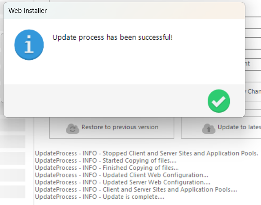Click the 'Update process has been successful!' message
Screen dimensions: 261x205
click(x=112, y=37)
